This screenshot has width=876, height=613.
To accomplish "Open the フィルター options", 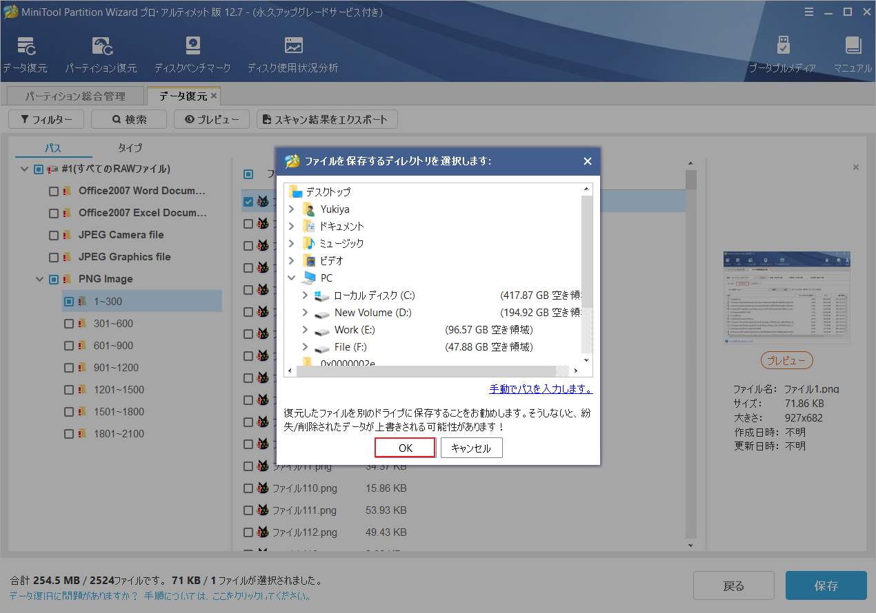I will (46, 118).
